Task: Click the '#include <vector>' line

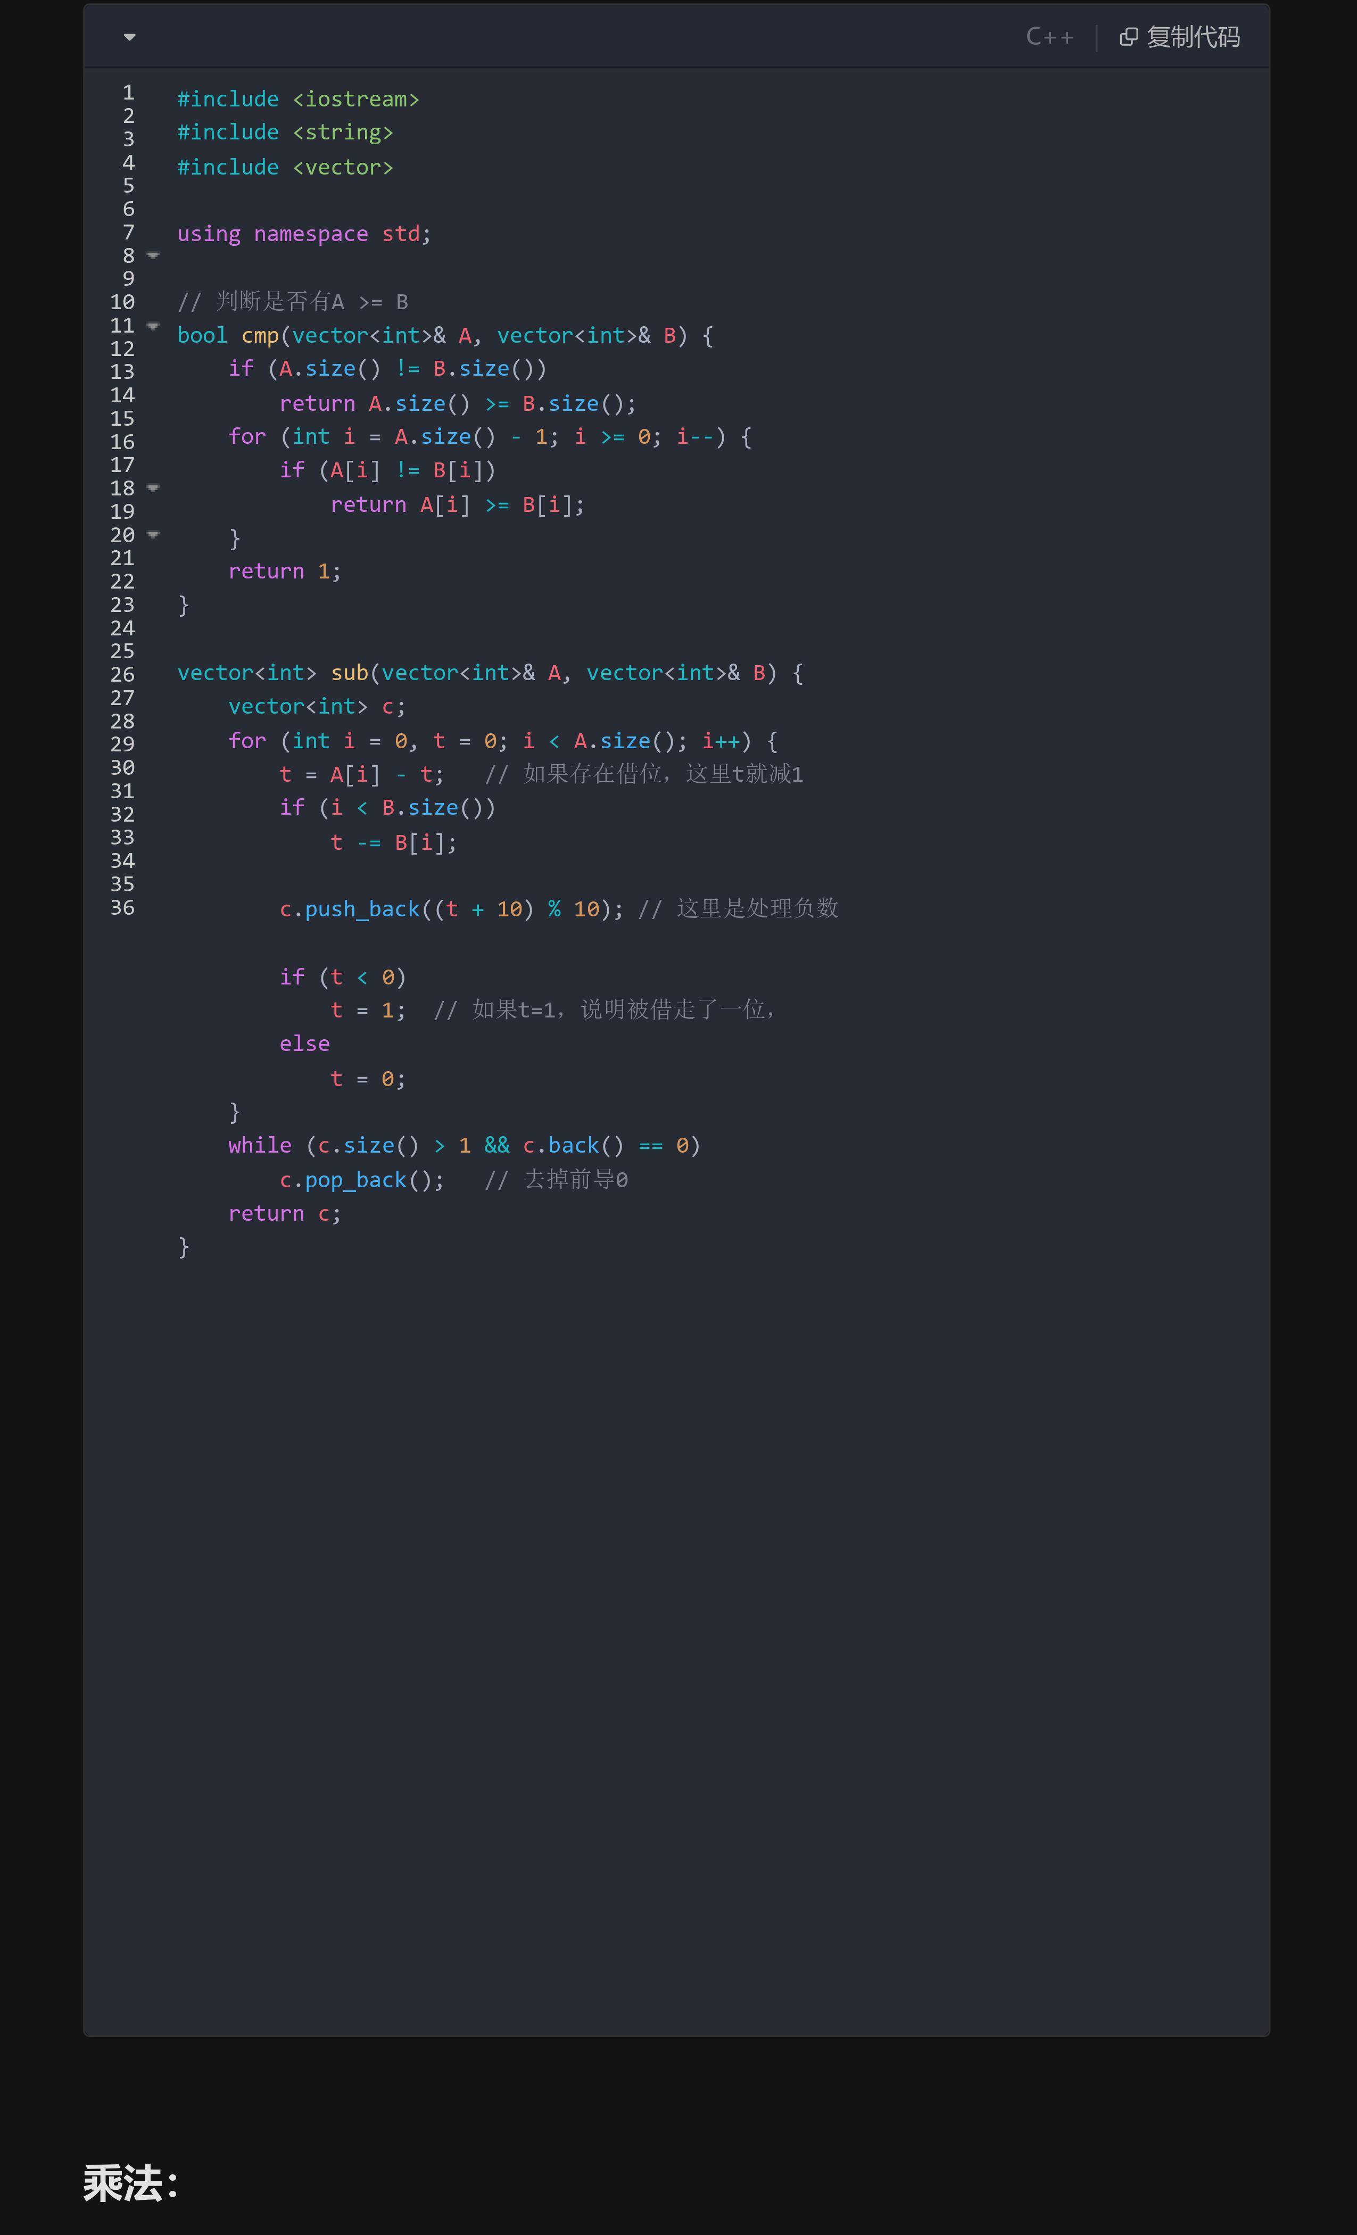Action: pyautogui.click(x=285, y=167)
